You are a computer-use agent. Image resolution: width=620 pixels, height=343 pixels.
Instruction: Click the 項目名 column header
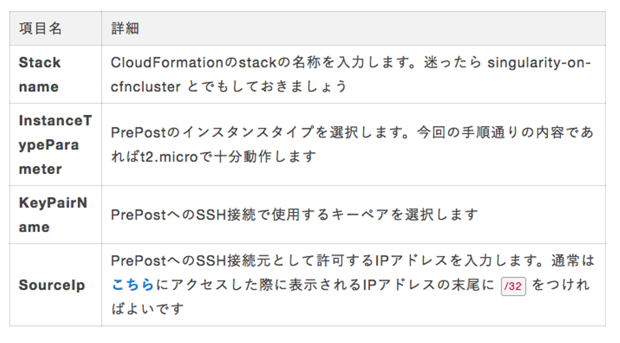click(x=40, y=29)
